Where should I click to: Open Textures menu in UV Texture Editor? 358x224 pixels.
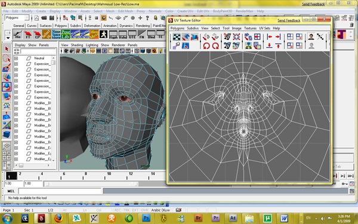click(250, 28)
